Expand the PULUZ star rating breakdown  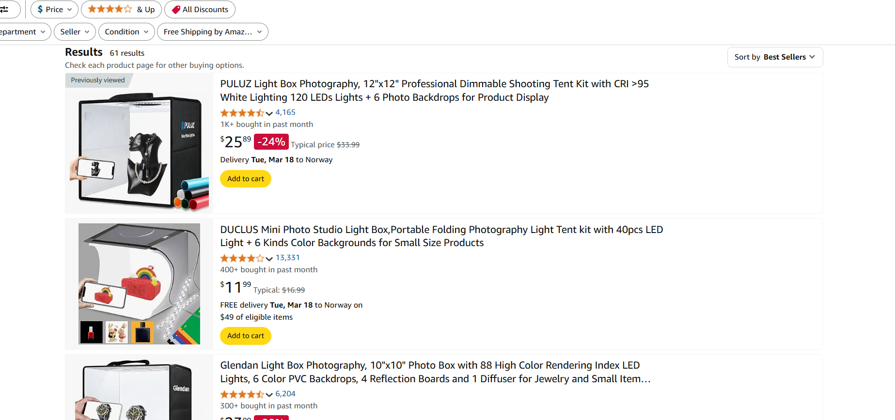[x=268, y=113]
